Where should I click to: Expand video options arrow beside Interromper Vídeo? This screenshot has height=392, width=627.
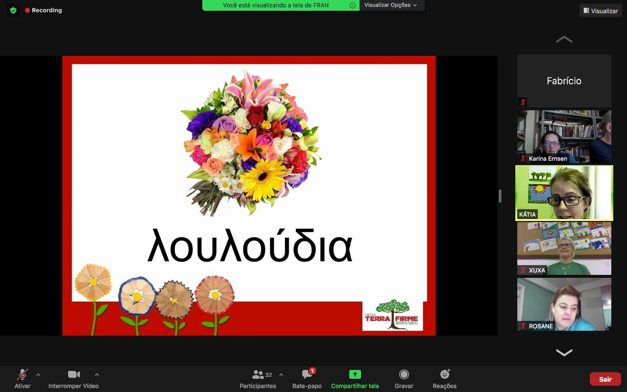[x=96, y=375]
